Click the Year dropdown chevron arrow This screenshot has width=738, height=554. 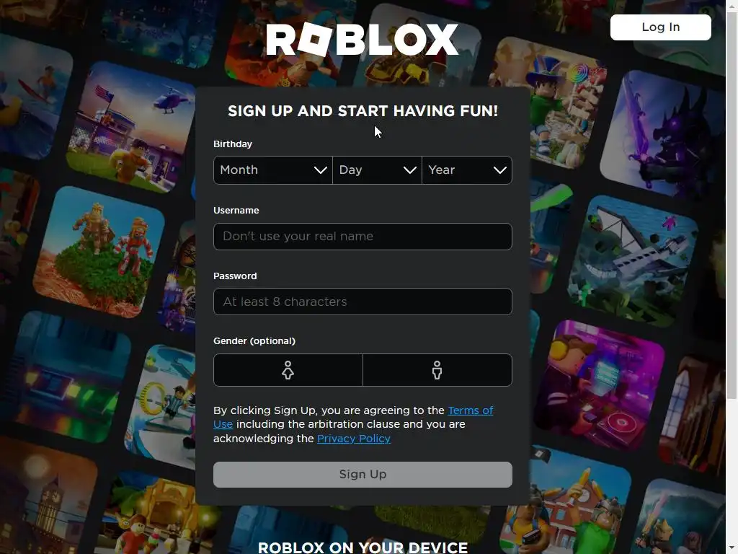coord(500,170)
